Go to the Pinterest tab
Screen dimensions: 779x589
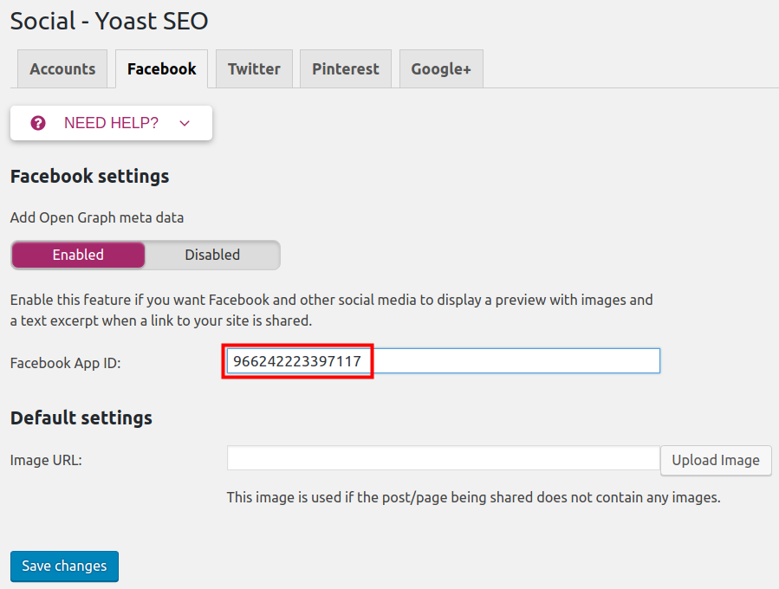tap(346, 69)
